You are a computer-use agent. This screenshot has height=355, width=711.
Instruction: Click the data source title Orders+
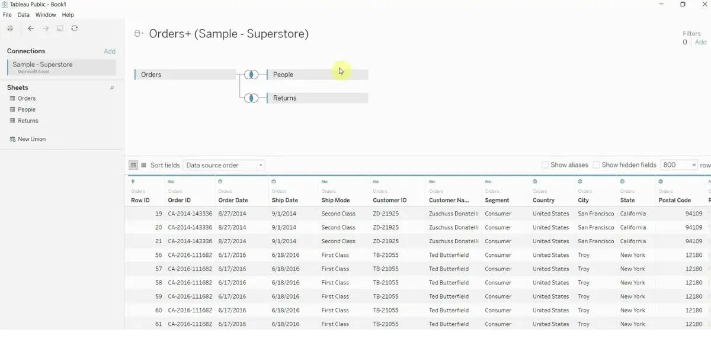229,34
